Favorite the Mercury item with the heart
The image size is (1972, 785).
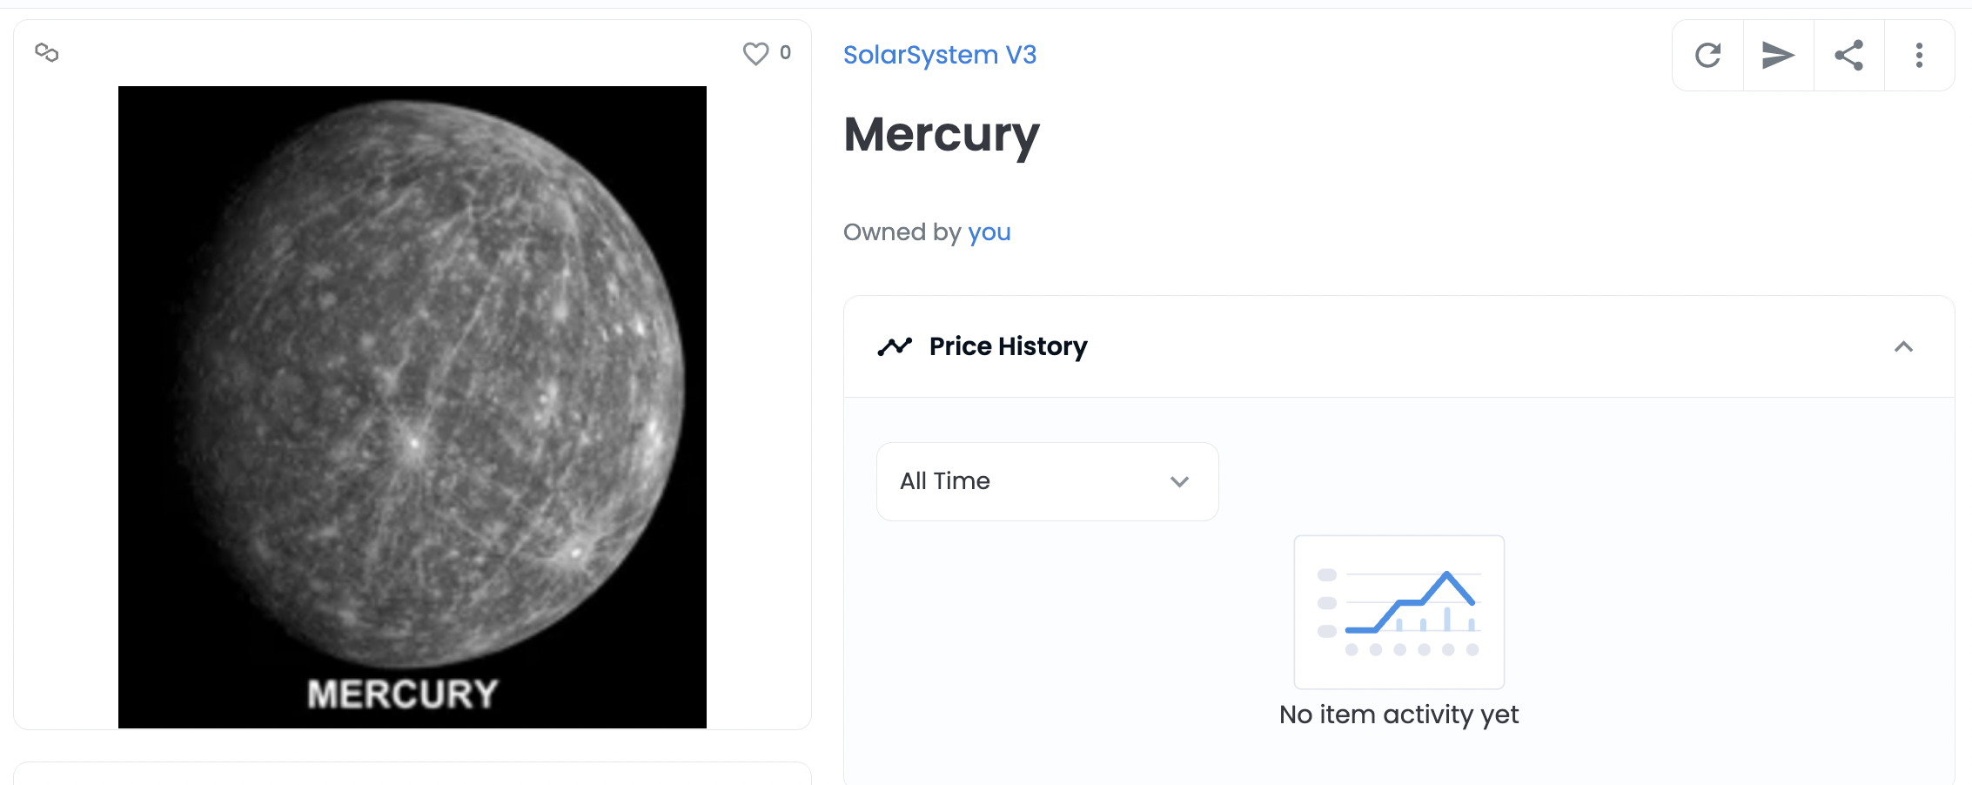[755, 54]
